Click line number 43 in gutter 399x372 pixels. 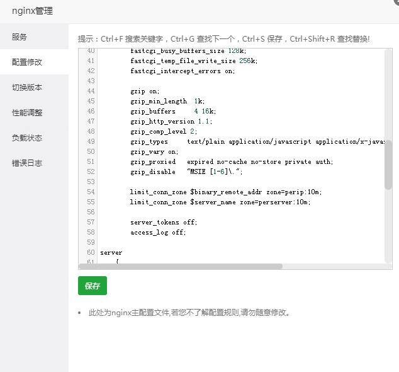tap(91, 81)
